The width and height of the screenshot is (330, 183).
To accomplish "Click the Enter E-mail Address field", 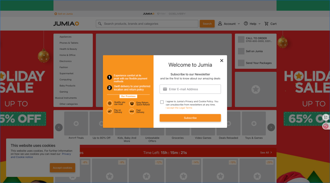I will (x=190, y=89).
